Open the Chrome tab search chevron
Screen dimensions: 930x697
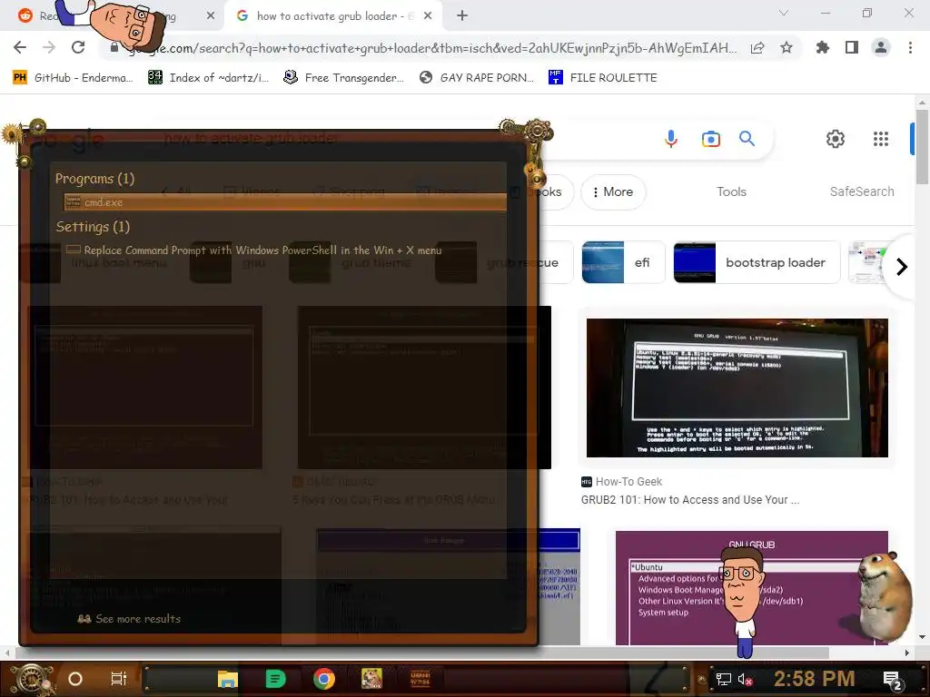click(x=784, y=13)
